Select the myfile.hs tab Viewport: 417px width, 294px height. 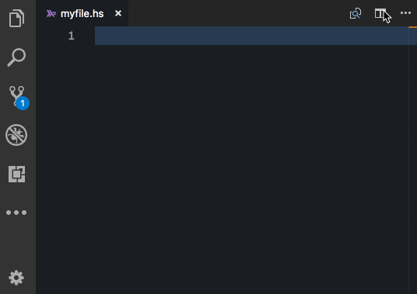(x=82, y=13)
